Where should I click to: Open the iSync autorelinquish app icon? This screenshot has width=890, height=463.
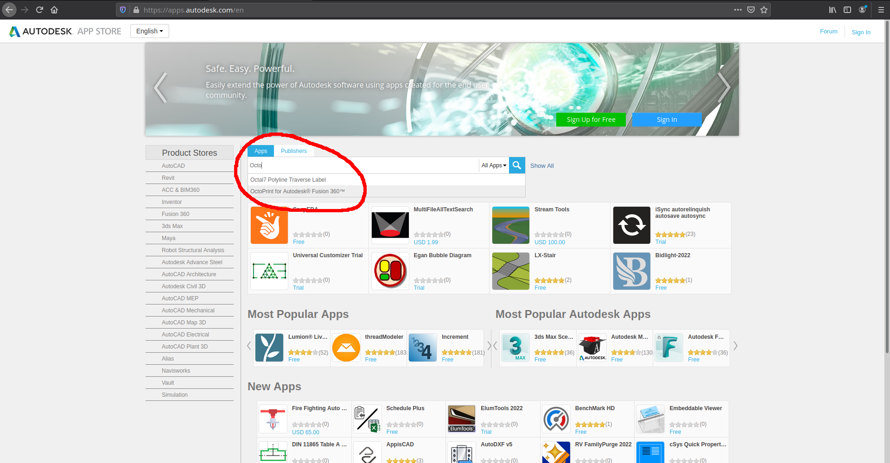(632, 225)
